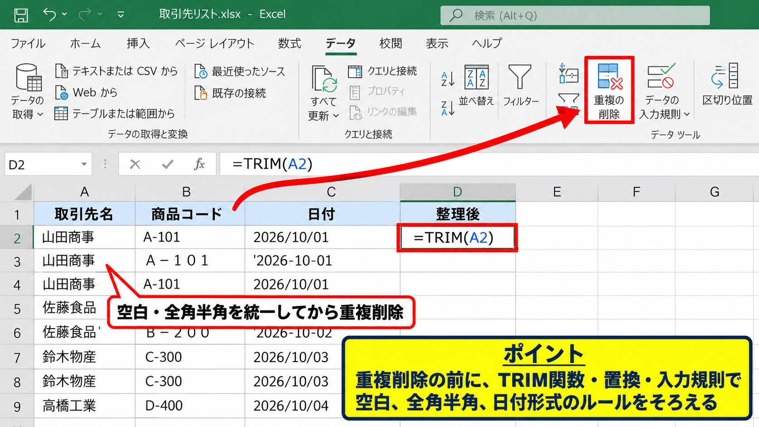Open the 校閲 tab

[x=390, y=44]
